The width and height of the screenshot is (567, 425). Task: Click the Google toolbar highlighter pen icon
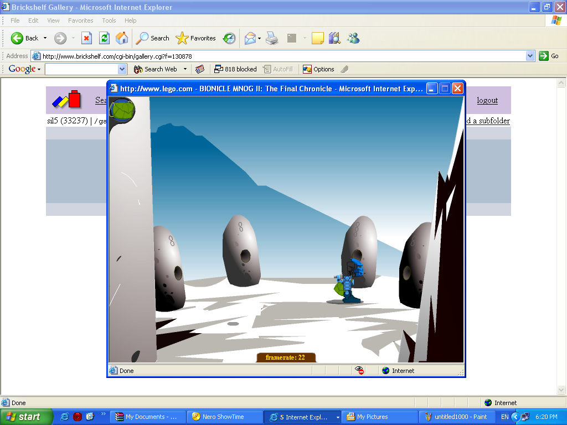(344, 69)
